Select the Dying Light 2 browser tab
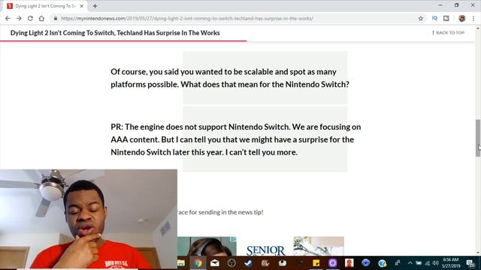Screen dimensions: 481x270 45,6
